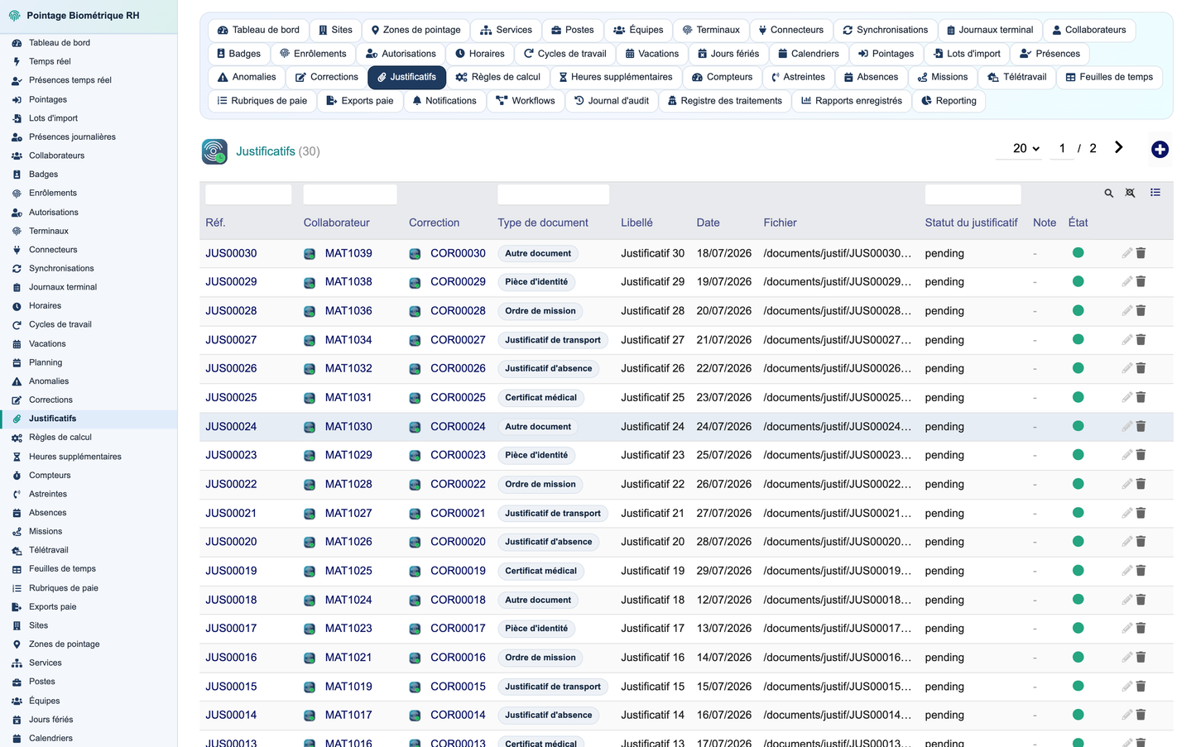Screen dimensions: 1196x747
Task: Delete JUS00028 with its trash icon
Action: pyautogui.click(x=1141, y=311)
